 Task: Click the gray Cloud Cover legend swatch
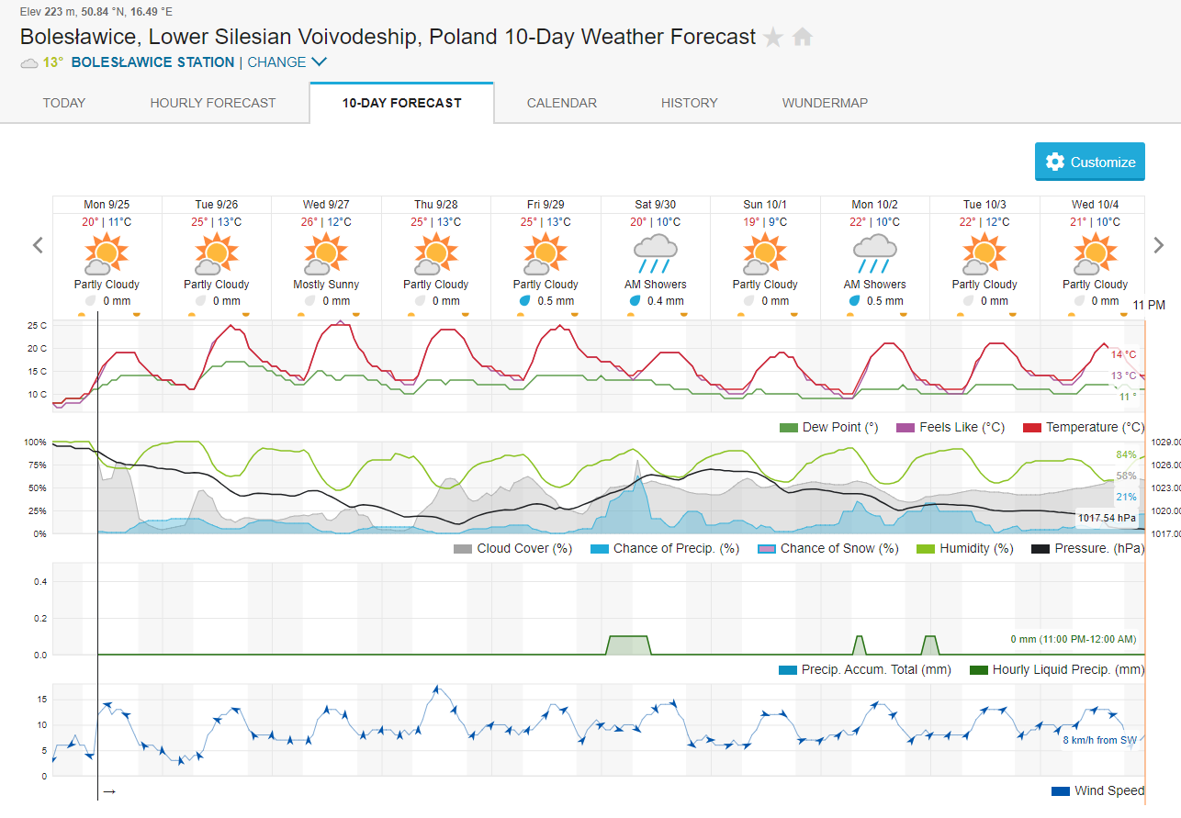point(463,548)
